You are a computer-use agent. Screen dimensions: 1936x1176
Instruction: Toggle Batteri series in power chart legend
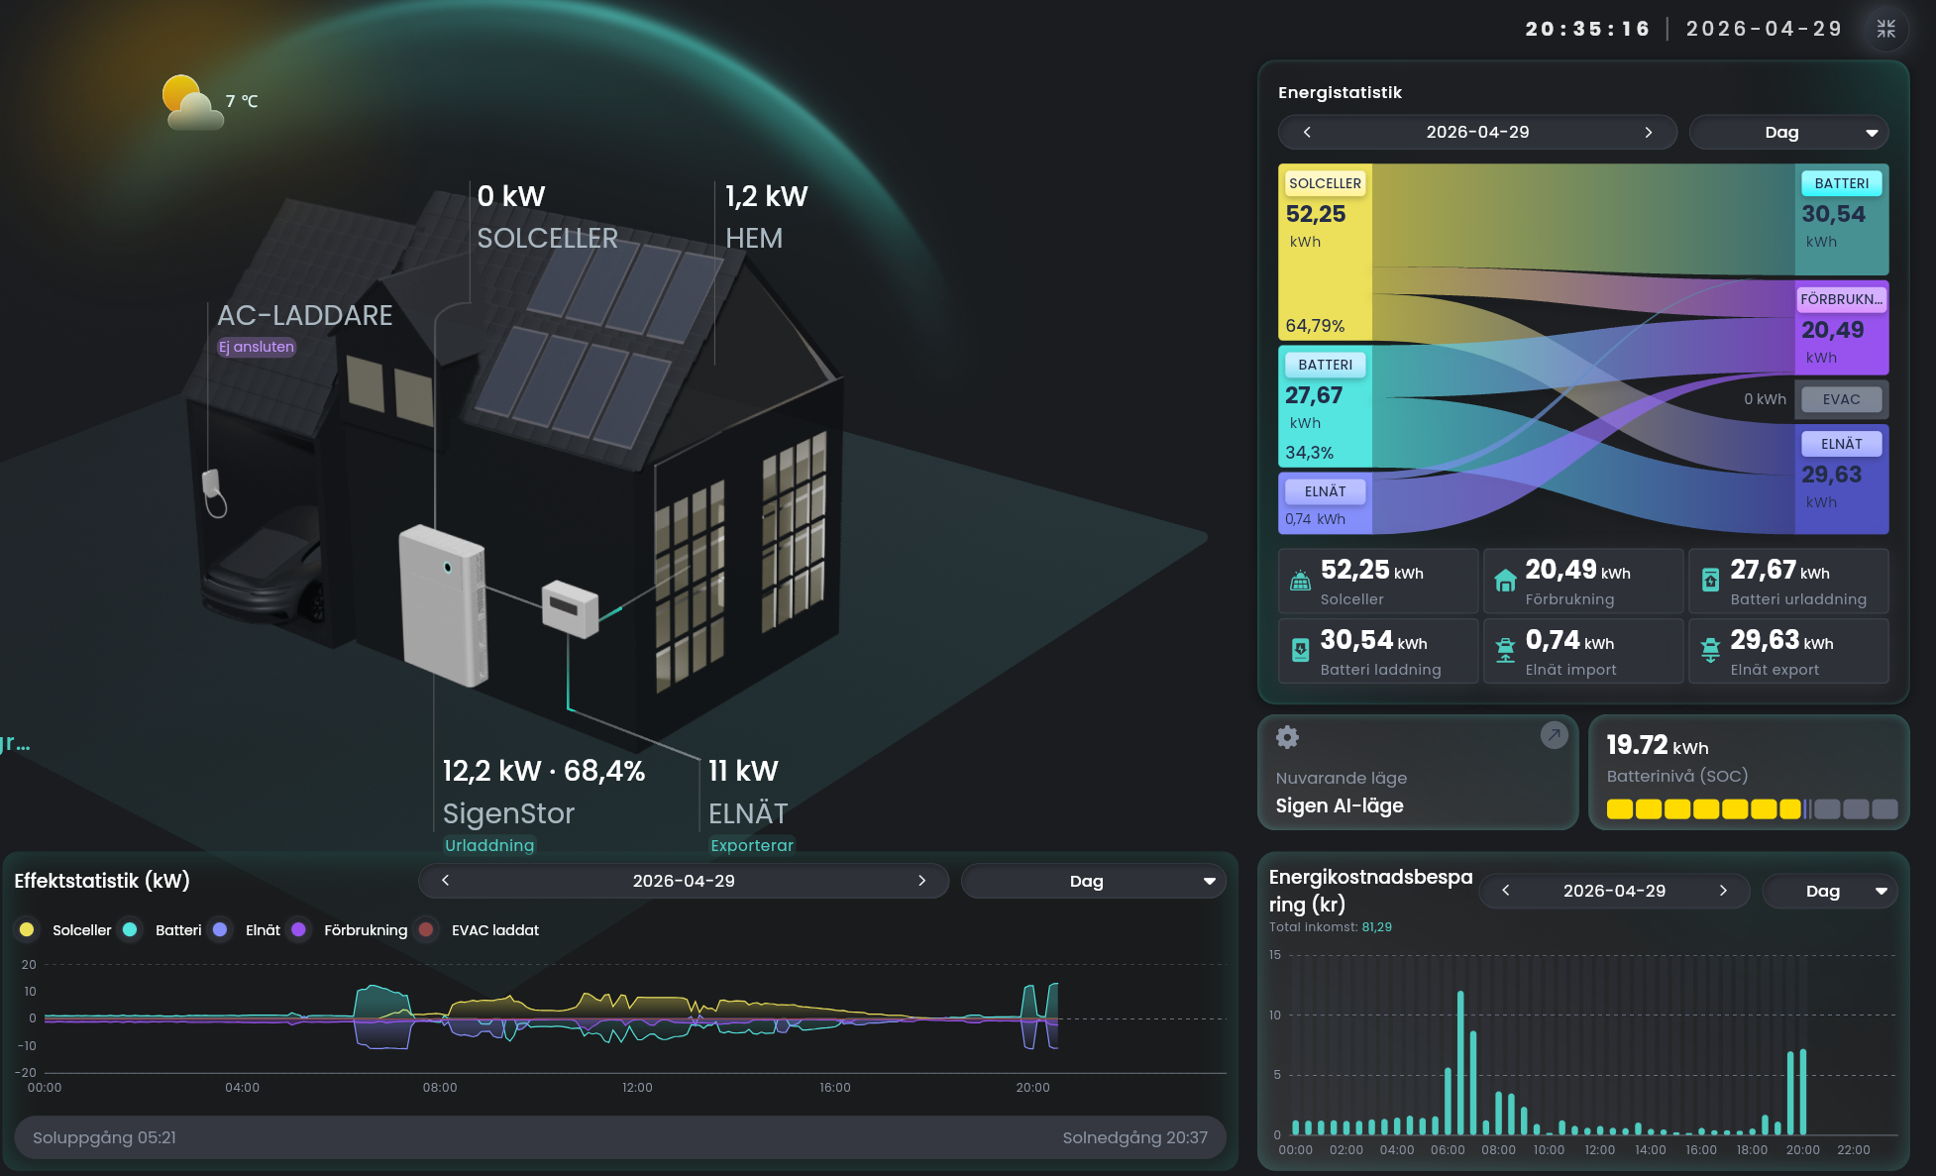[162, 930]
